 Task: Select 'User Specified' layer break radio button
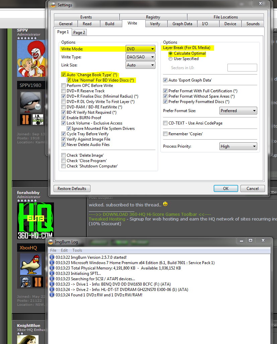click(x=170, y=59)
